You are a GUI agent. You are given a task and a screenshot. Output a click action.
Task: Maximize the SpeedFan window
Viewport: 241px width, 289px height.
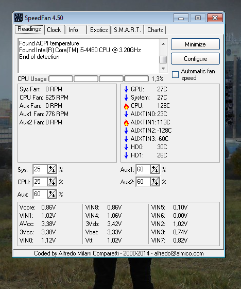click(x=198, y=18)
